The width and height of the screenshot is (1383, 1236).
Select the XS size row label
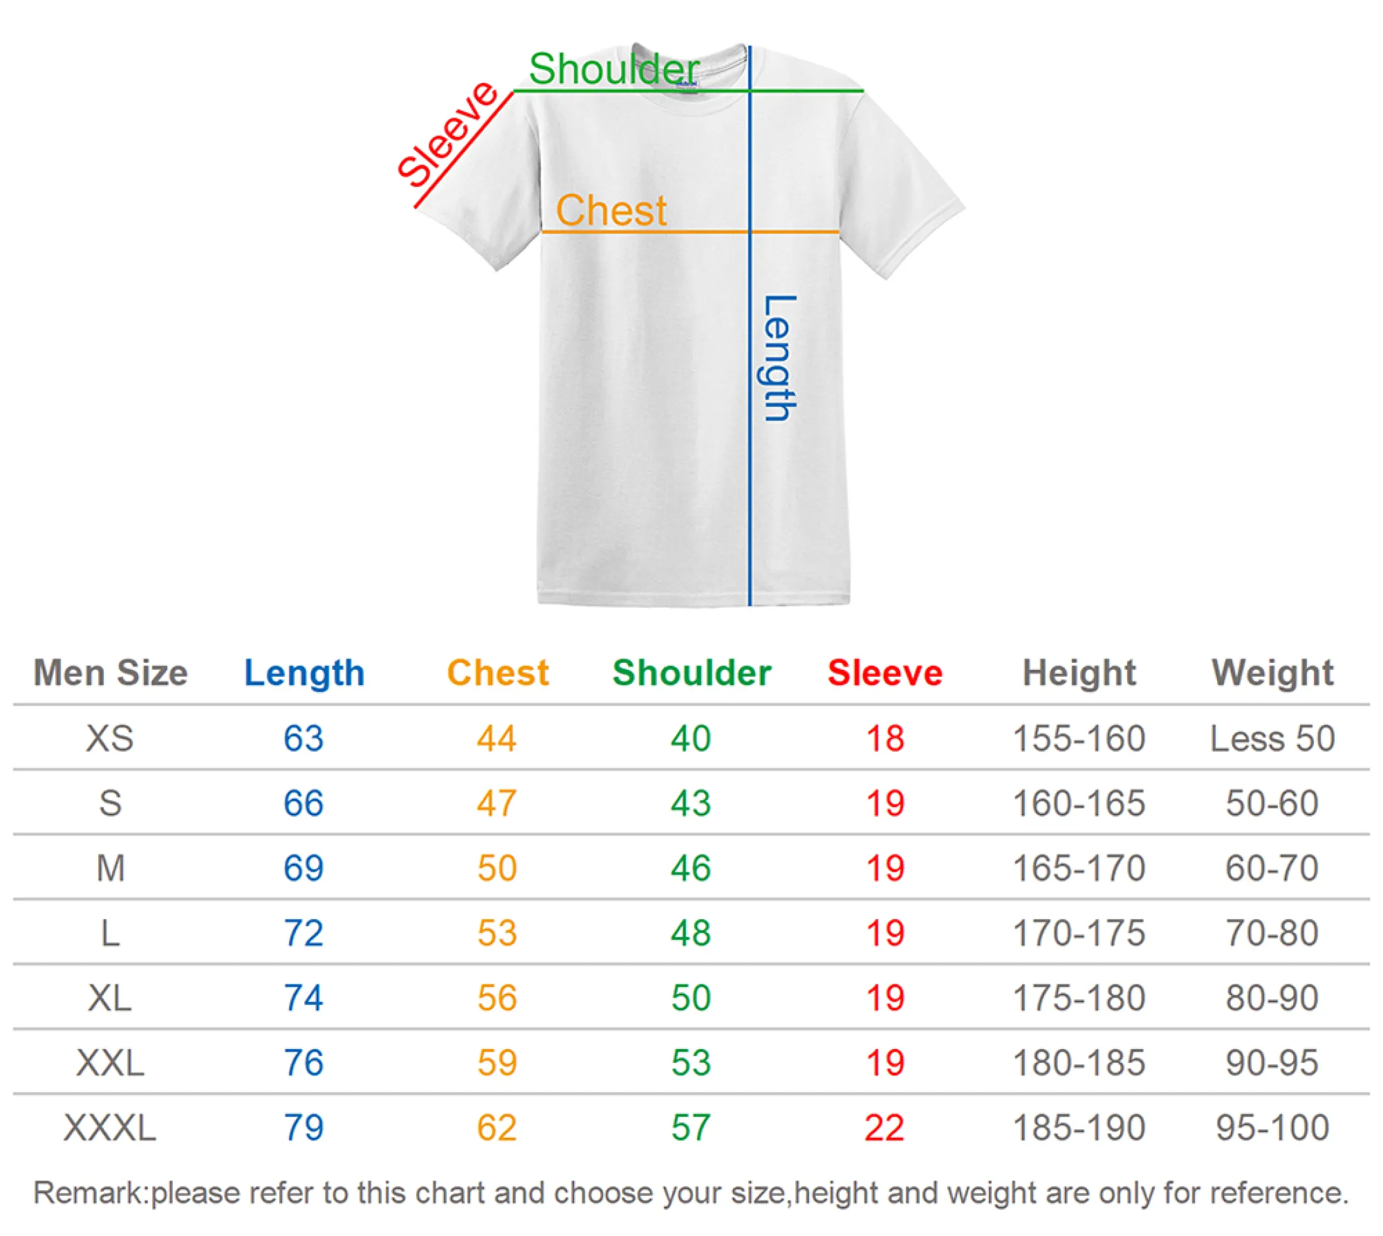coord(110,738)
